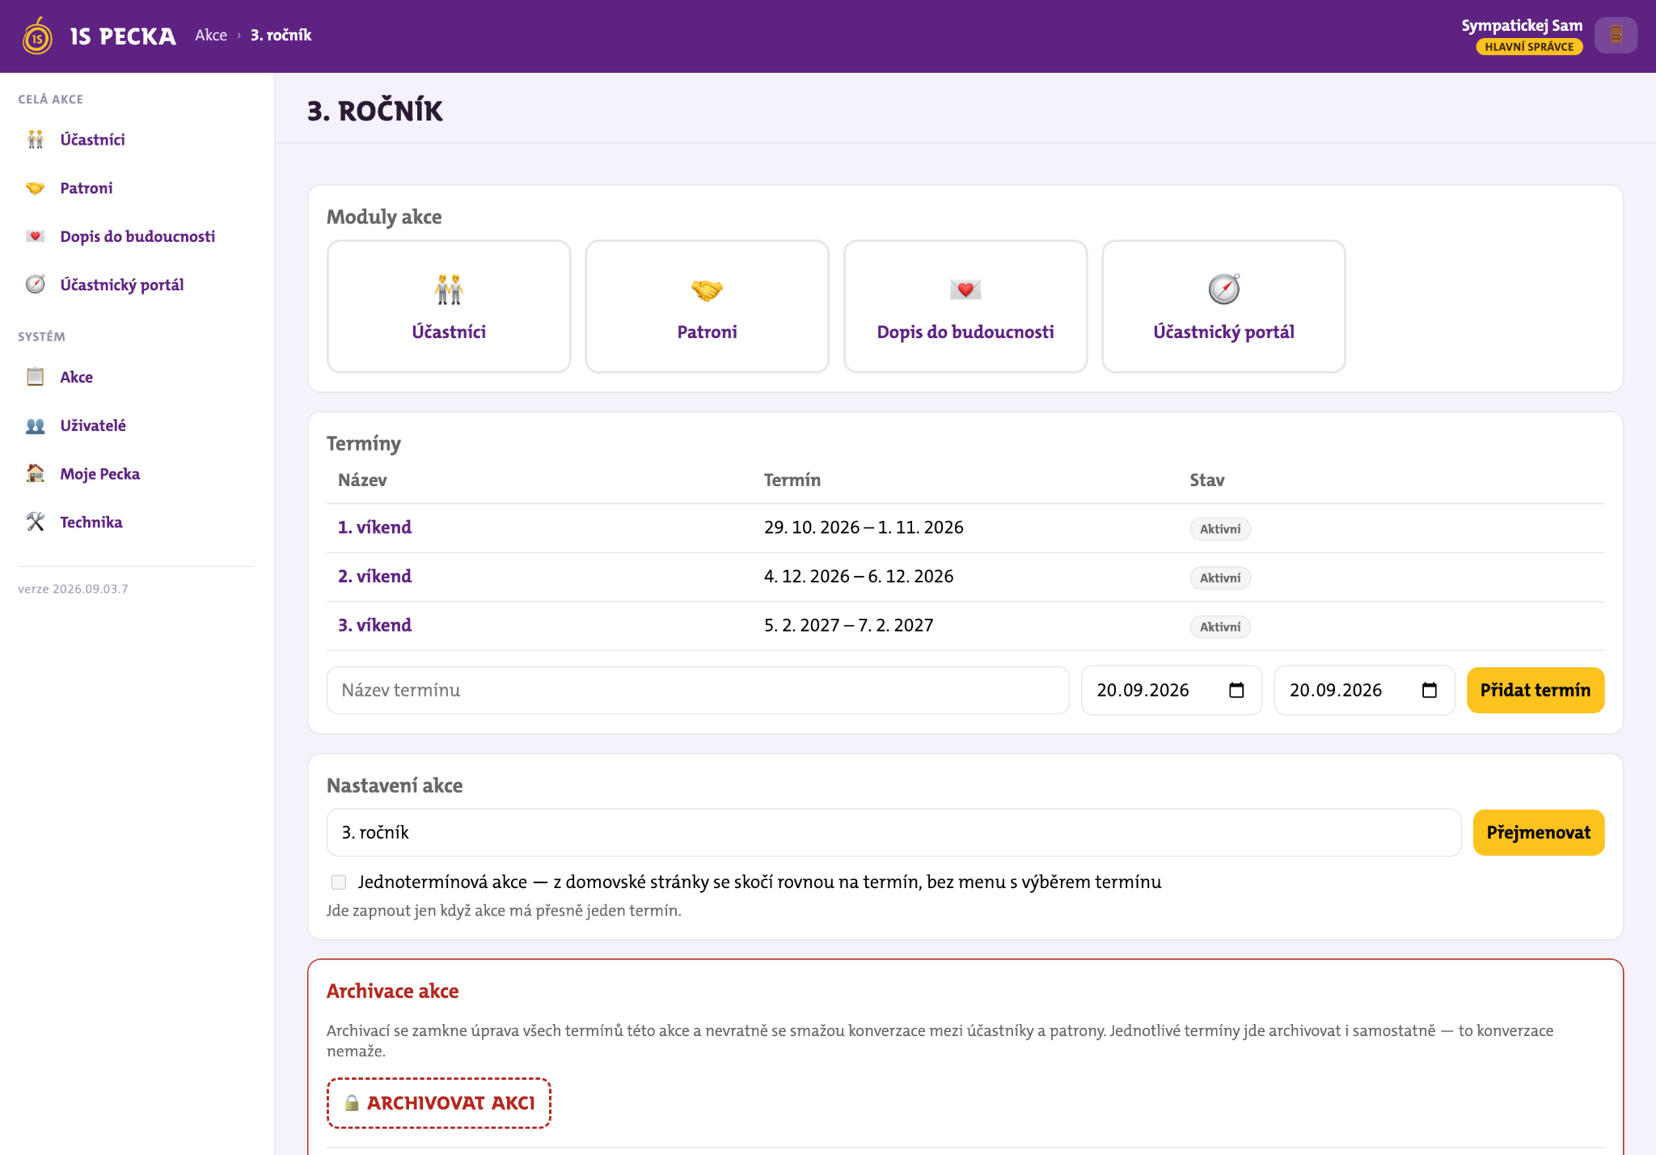Open Účastníci in the sidebar menu
1656x1155 pixels.
92,140
